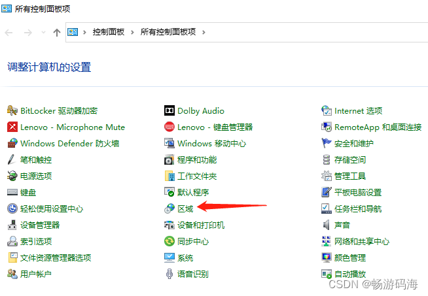Open the 电源选项 link
This screenshot has height=296, width=428.
[36, 176]
